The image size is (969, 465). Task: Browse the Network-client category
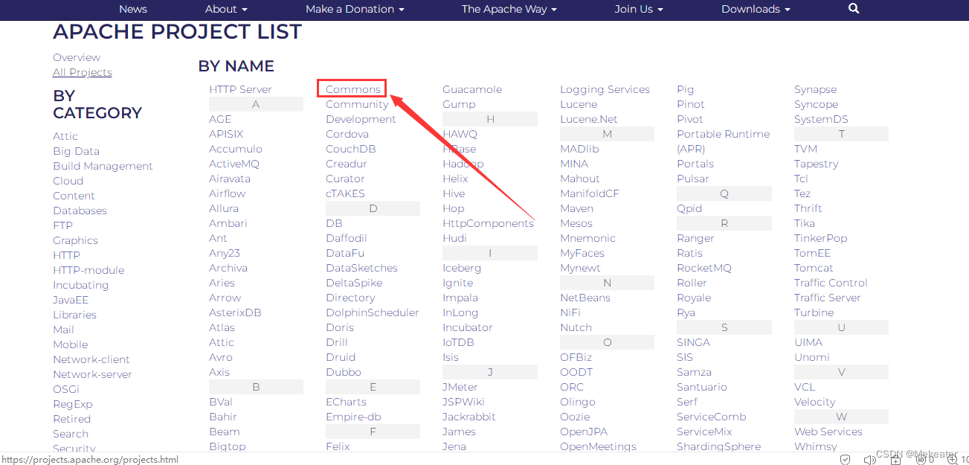(x=91, y=359)
